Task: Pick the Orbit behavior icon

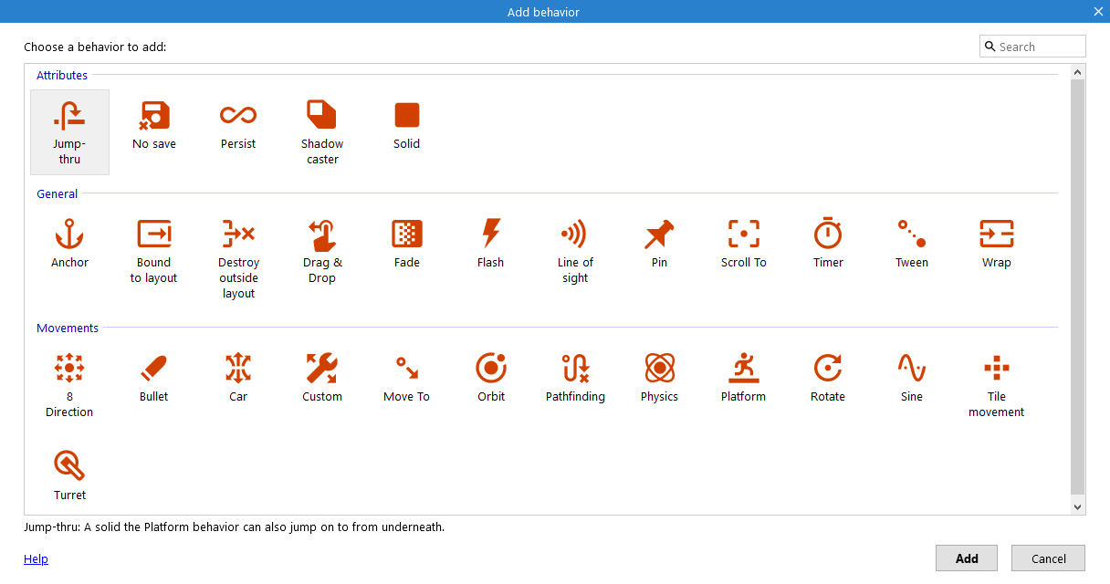Action: pyautogui.click(x=491, y=369)
